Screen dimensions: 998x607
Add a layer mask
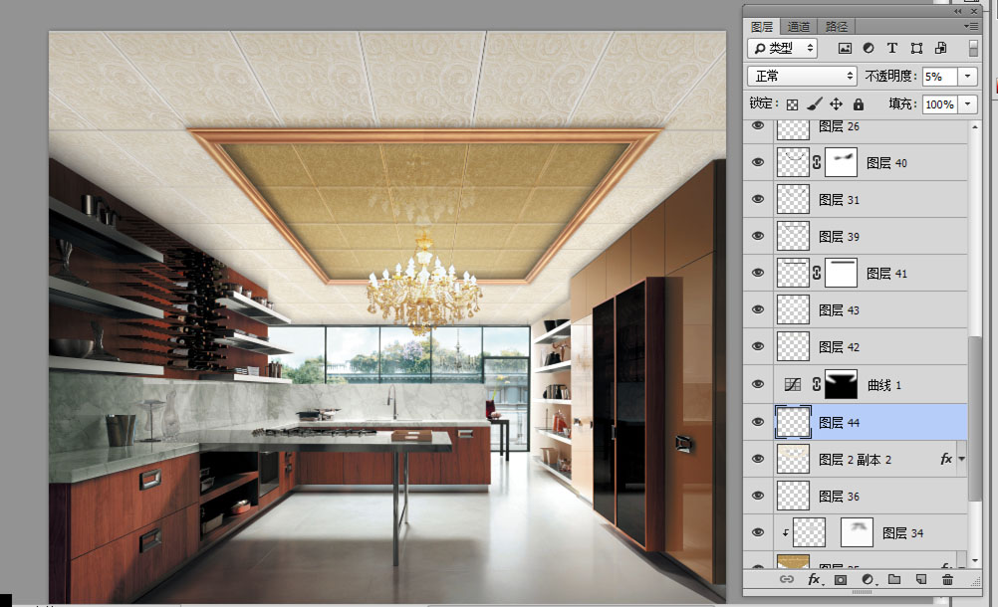[x=841, y=580]
